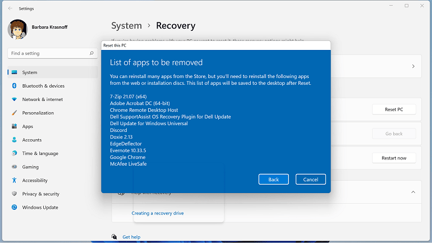Expand the top recovery option chevron
This screenshot has height=243, width=432.
pyautogui.click(x=413, y=66)
